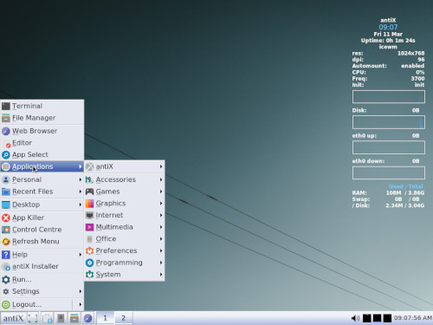This screenshot has height=325, width=433.
Task: Expand the Settings submenu
Action: tap(42, 291)
